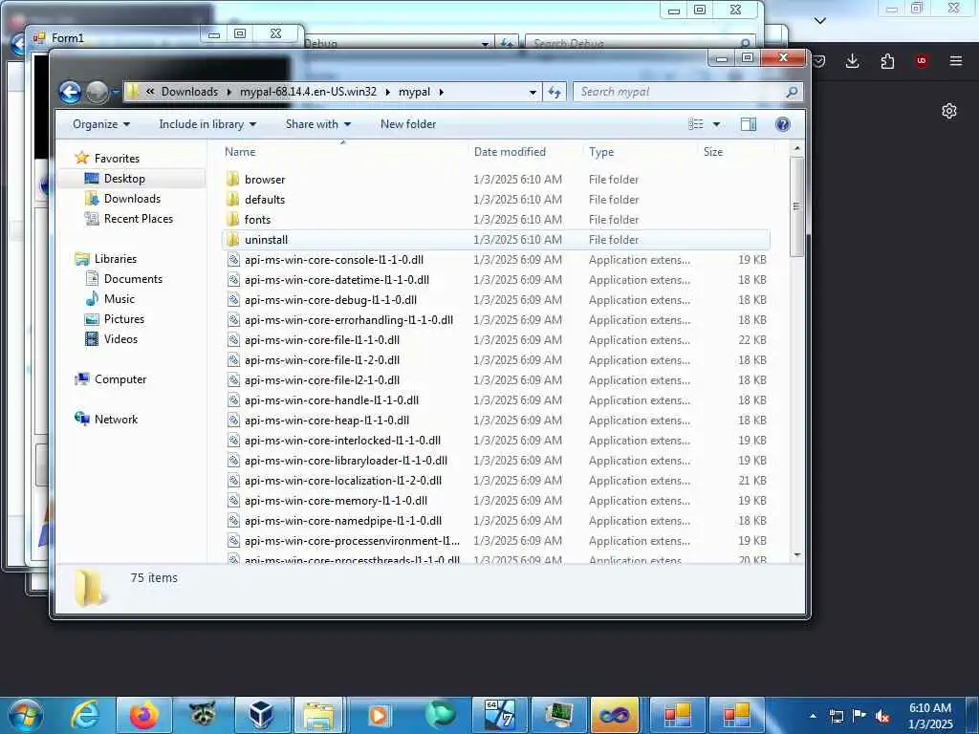Click the settings gear on Firefox page
Viewport: 979px width, 734px height.
[949, 111]
